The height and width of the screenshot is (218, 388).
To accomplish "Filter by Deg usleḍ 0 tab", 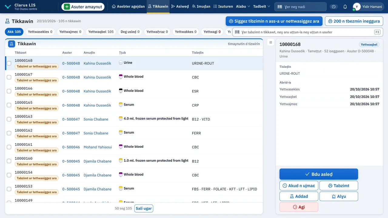I will point(130,32).
